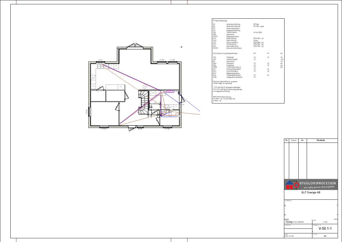Select the GM appliance symbol in kitchen
The height and width of the screenshot is (242, 342).
tap(93, 87)
